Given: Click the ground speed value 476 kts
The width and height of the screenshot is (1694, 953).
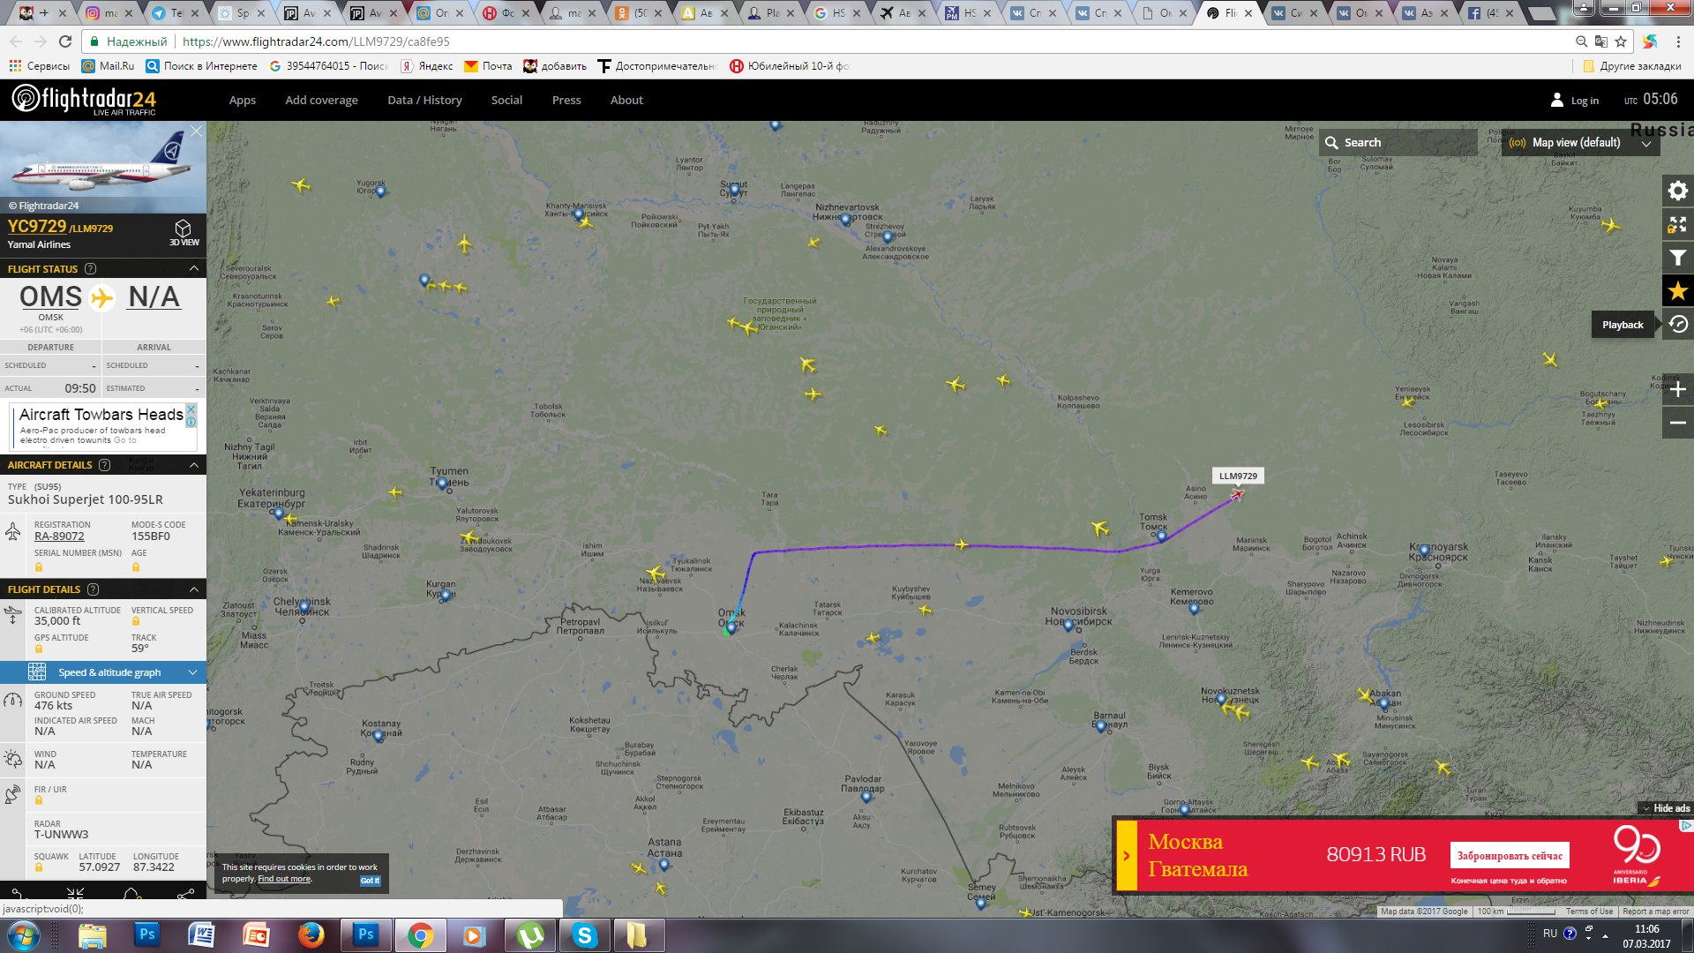Looking at the screenshot, I should click(x=54, y=706).
